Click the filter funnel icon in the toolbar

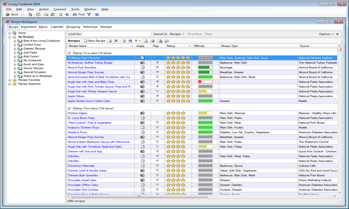coord(89,14)
